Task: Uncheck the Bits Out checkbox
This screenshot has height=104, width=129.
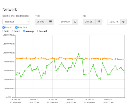Action: pyautogui.click(x=17, y=27)
